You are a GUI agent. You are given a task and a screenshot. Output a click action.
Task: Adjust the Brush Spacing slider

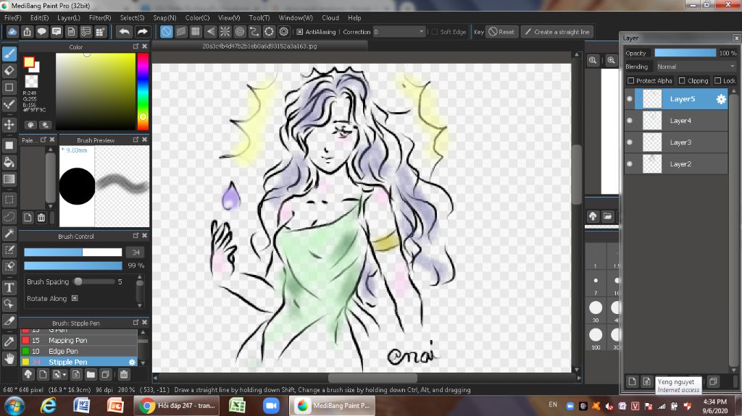94,281
